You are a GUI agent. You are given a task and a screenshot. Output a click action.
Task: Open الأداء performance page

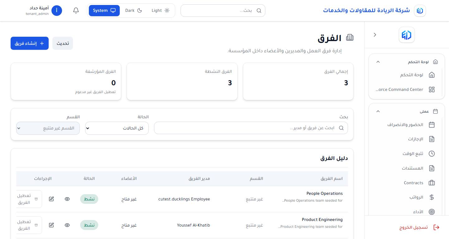point(407,212)
